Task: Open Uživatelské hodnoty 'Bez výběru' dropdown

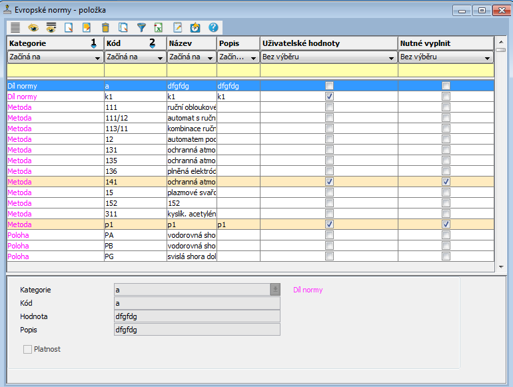Action: pos(391,58)
